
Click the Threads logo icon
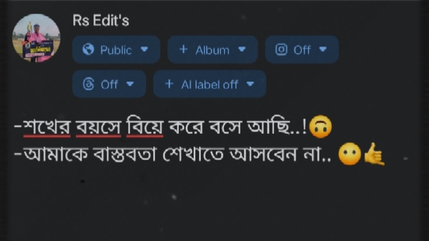[88, 84]
